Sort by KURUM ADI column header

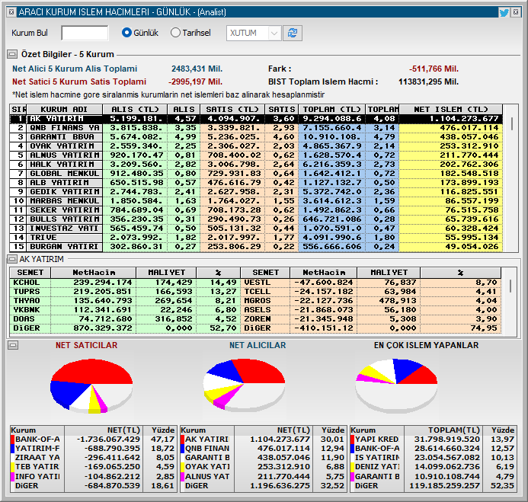click(x=64, y=110)
